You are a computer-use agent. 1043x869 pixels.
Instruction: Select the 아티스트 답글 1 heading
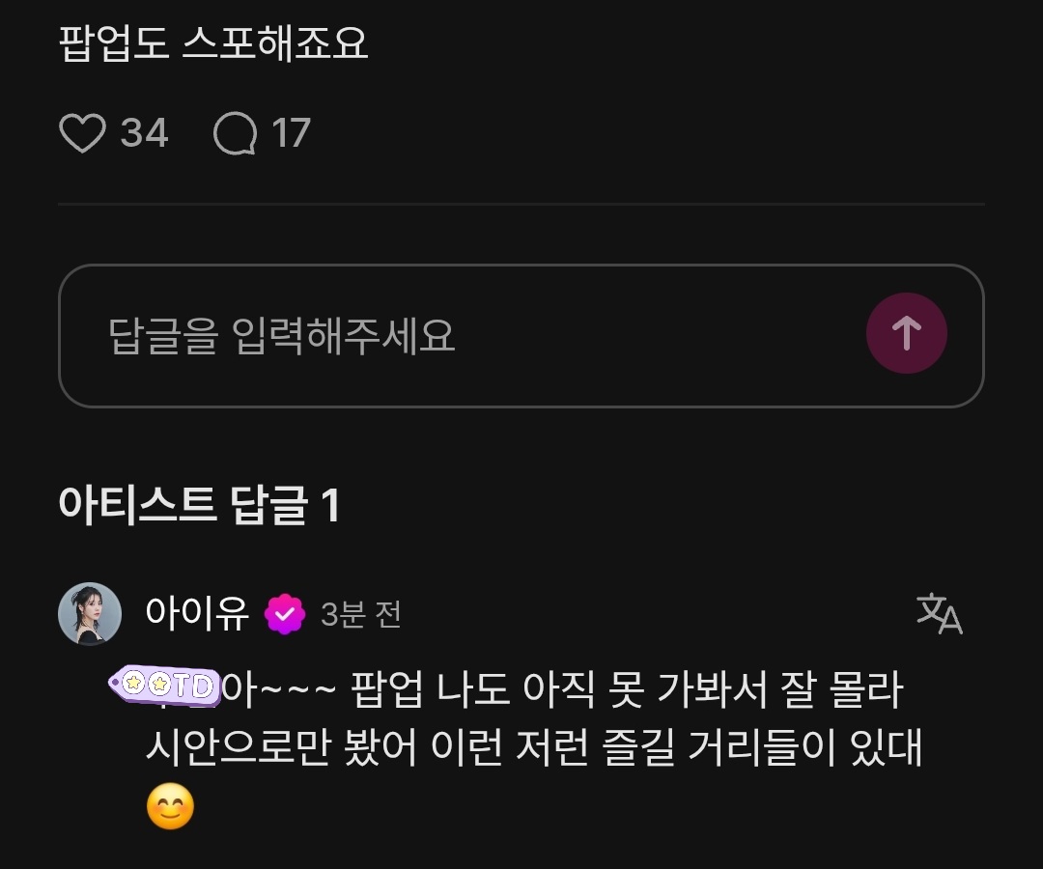[200, 505]
